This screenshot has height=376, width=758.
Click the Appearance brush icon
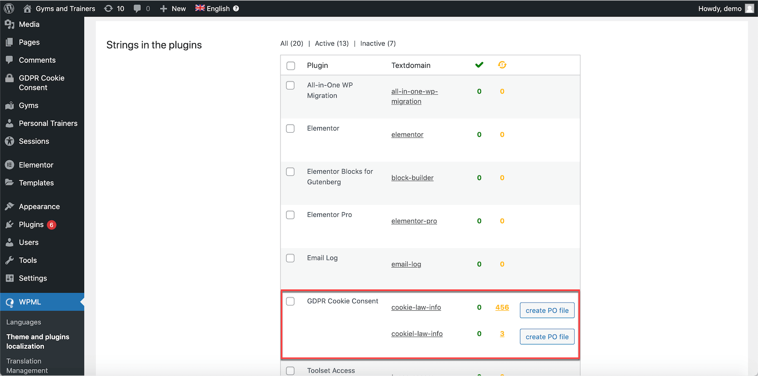(10, 206)
